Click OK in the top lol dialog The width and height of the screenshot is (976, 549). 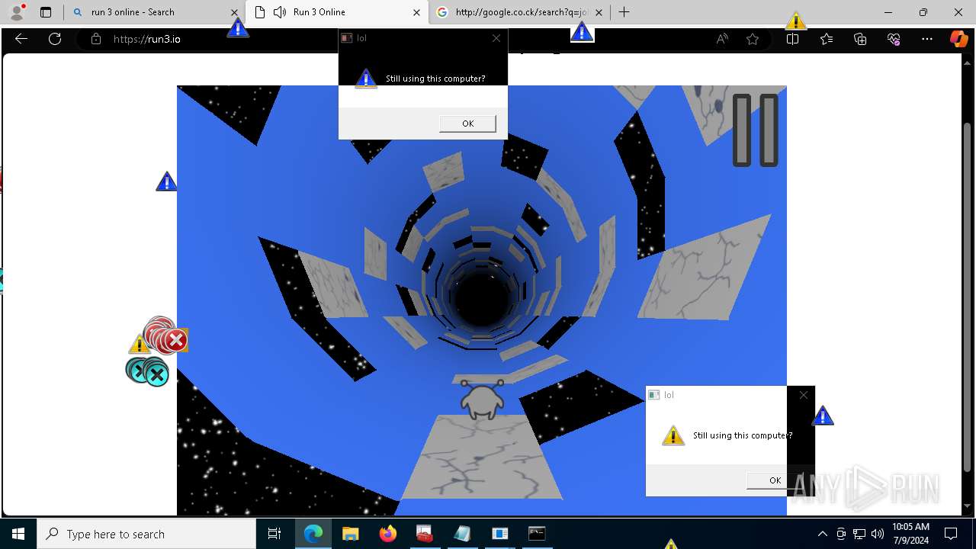pyautogui.click(x=467, y=124)
